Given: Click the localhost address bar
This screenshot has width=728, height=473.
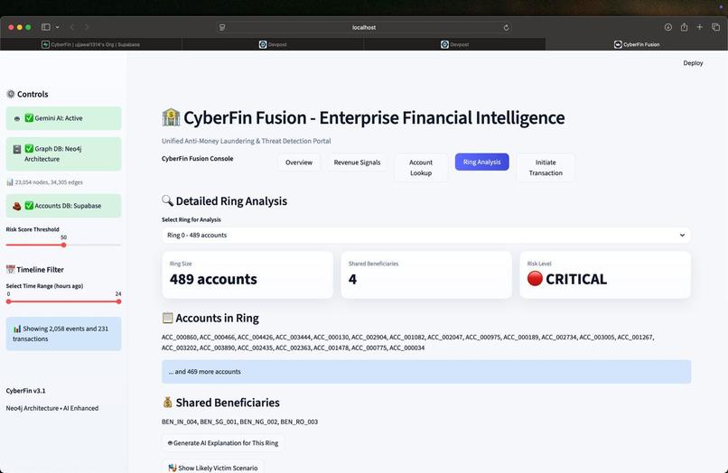Looking at the screenshot, I should coord(364,27).
